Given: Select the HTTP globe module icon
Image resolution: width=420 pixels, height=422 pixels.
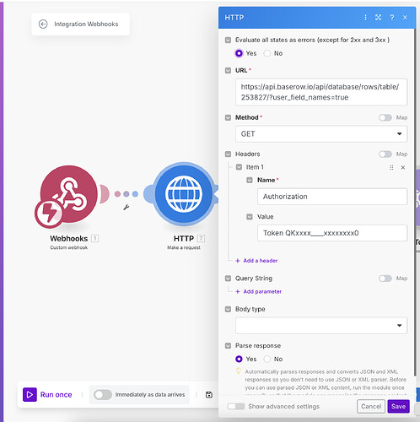Looking at the screenshot, I should [x=184, y=194].
